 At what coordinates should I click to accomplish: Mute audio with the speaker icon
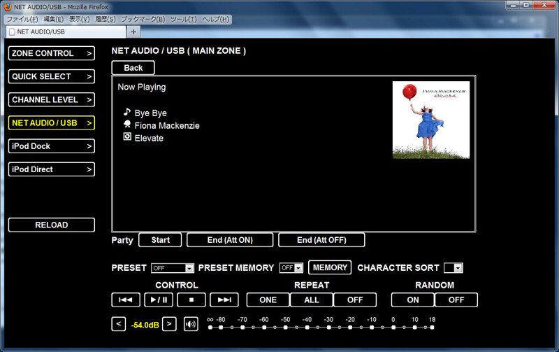(x=191, y=324)
